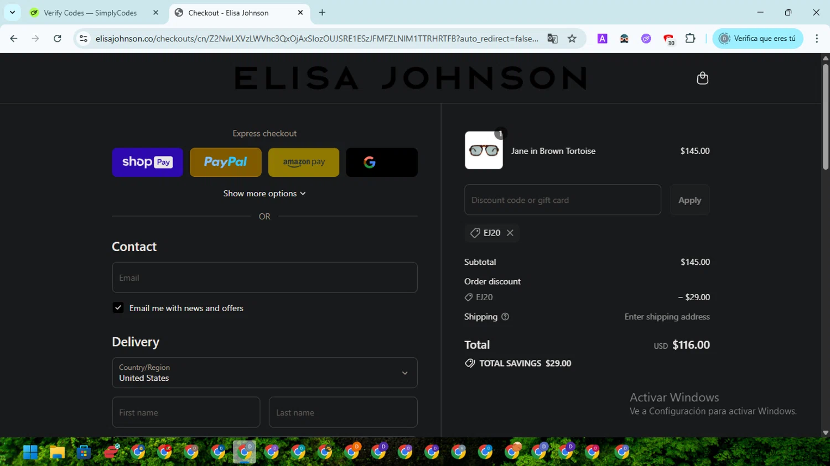Remove the EJ20 discount code tag

click(x=510, y=233)
